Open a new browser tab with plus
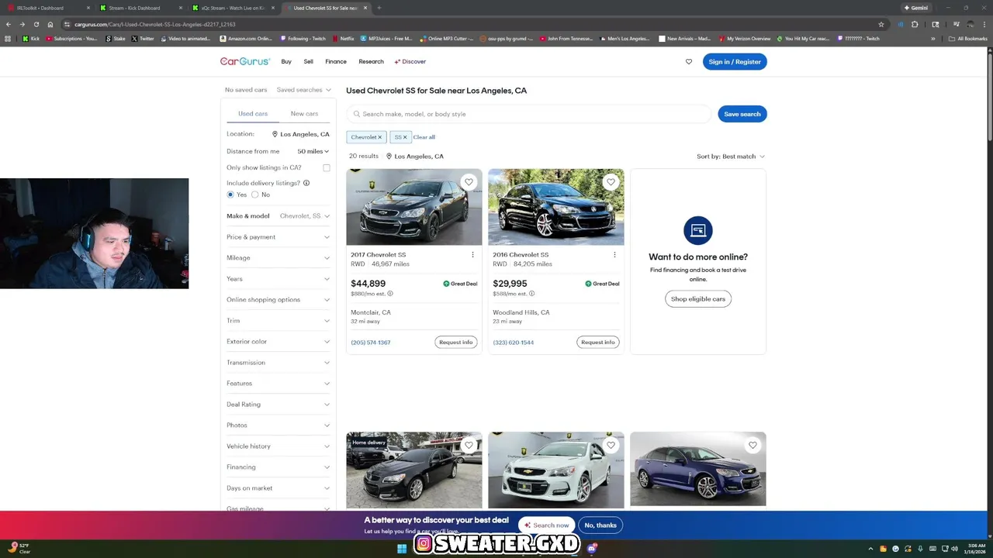The width and height of the screenshot is (993, 558). coord(379,8)
